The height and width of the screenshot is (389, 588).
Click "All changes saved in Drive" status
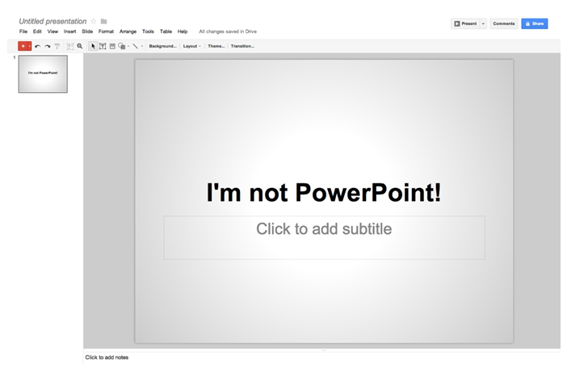(228, 31)
